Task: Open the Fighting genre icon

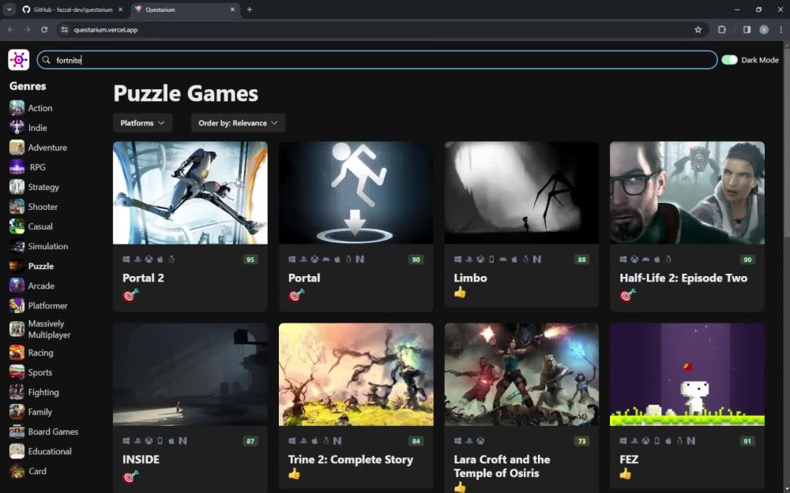Action: pos(17,392)
